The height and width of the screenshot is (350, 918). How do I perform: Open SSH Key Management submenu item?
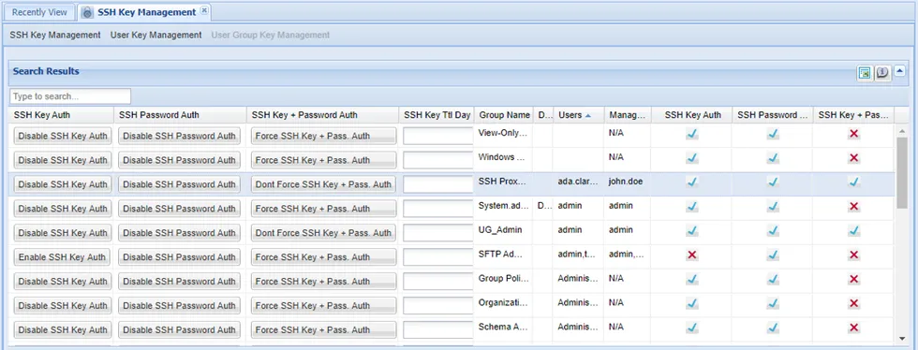pos(55,36)
